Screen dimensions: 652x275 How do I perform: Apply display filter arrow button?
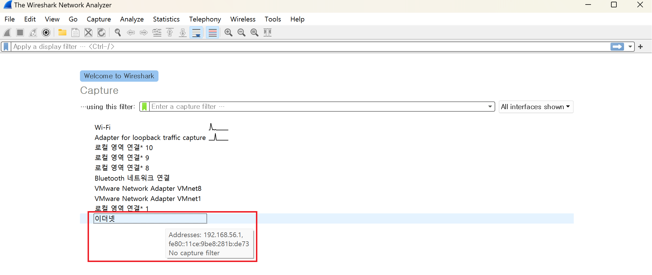point(617,47)
